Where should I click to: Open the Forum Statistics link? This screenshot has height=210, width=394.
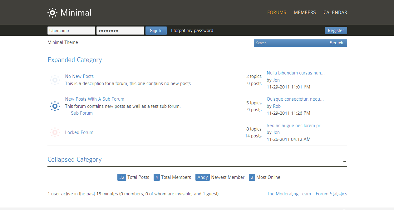tap(331, 194)
